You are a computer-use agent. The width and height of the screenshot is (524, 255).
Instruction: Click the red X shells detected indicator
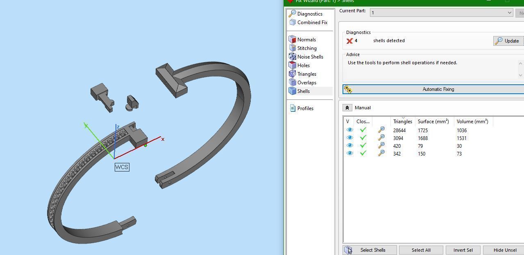349,41
